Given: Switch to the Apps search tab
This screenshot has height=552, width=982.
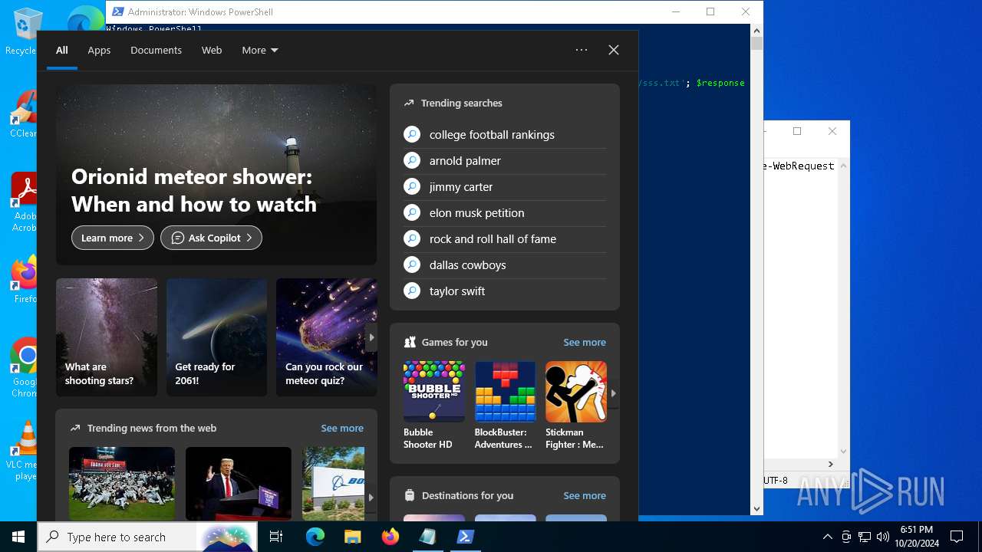Looking at the screenshot, I should click(99, 50).
